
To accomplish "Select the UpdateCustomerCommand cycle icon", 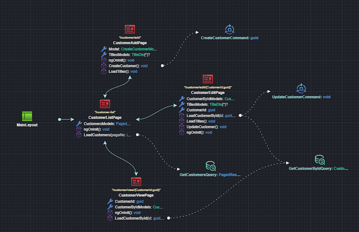I will 301,89.
